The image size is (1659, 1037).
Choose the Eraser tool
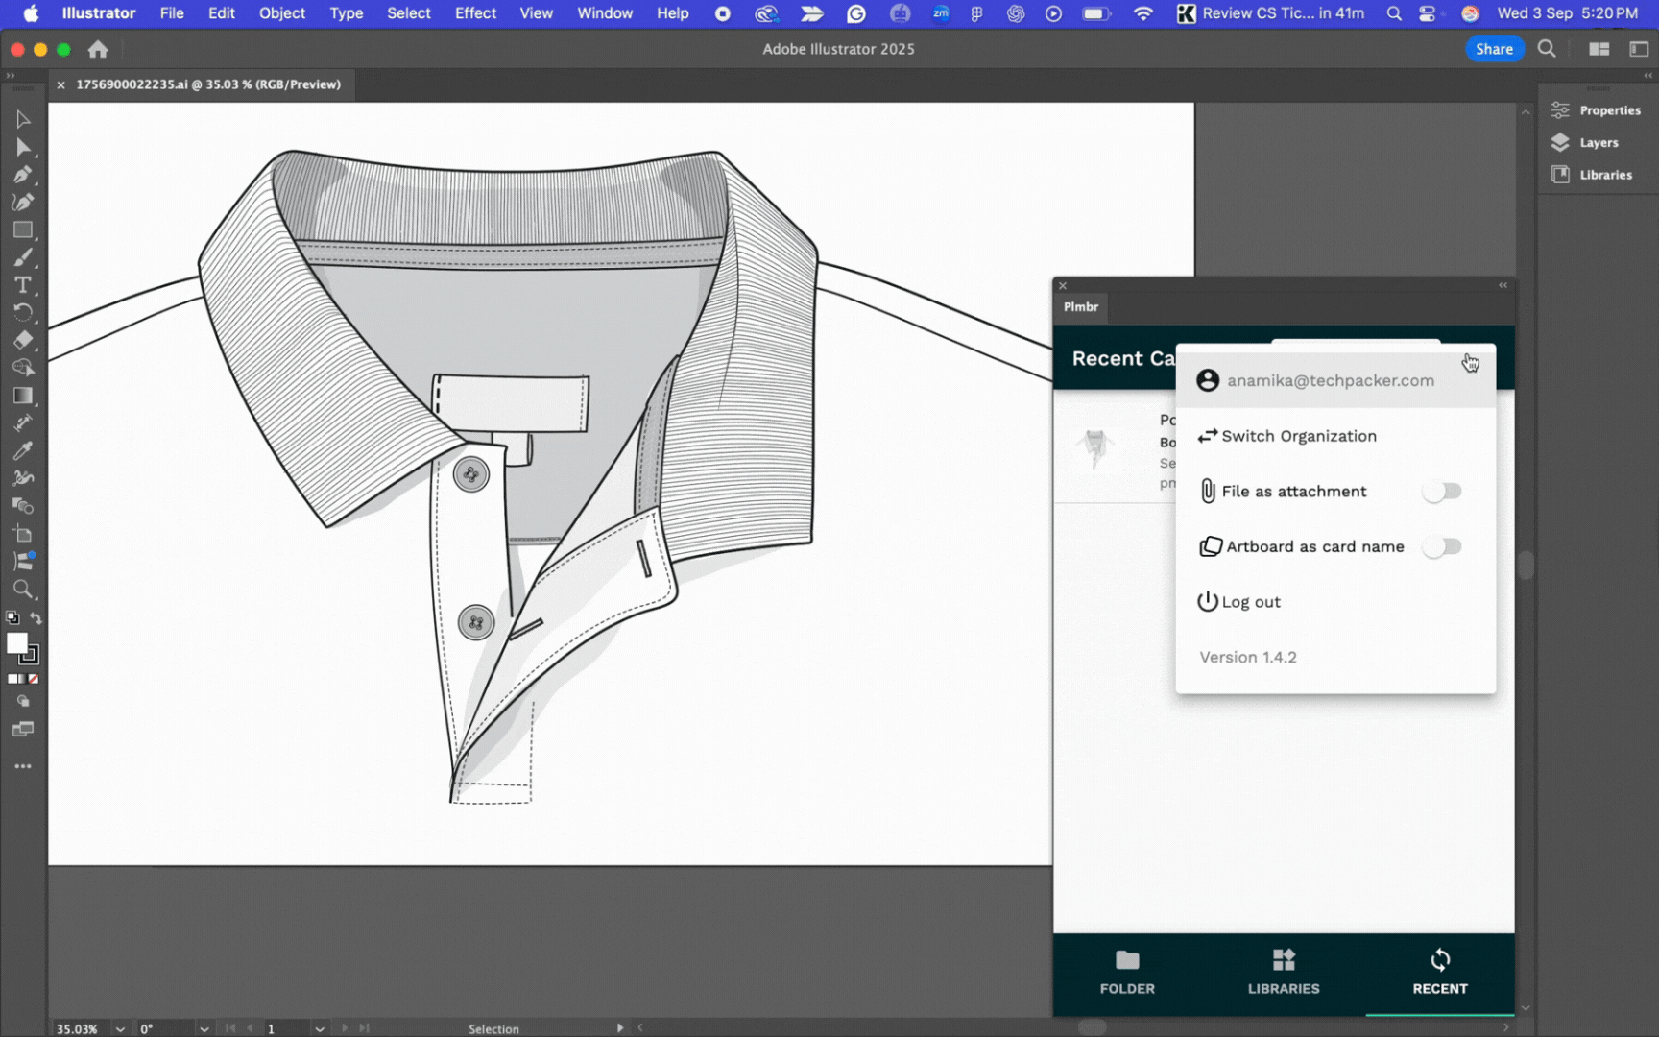[23, 340]
